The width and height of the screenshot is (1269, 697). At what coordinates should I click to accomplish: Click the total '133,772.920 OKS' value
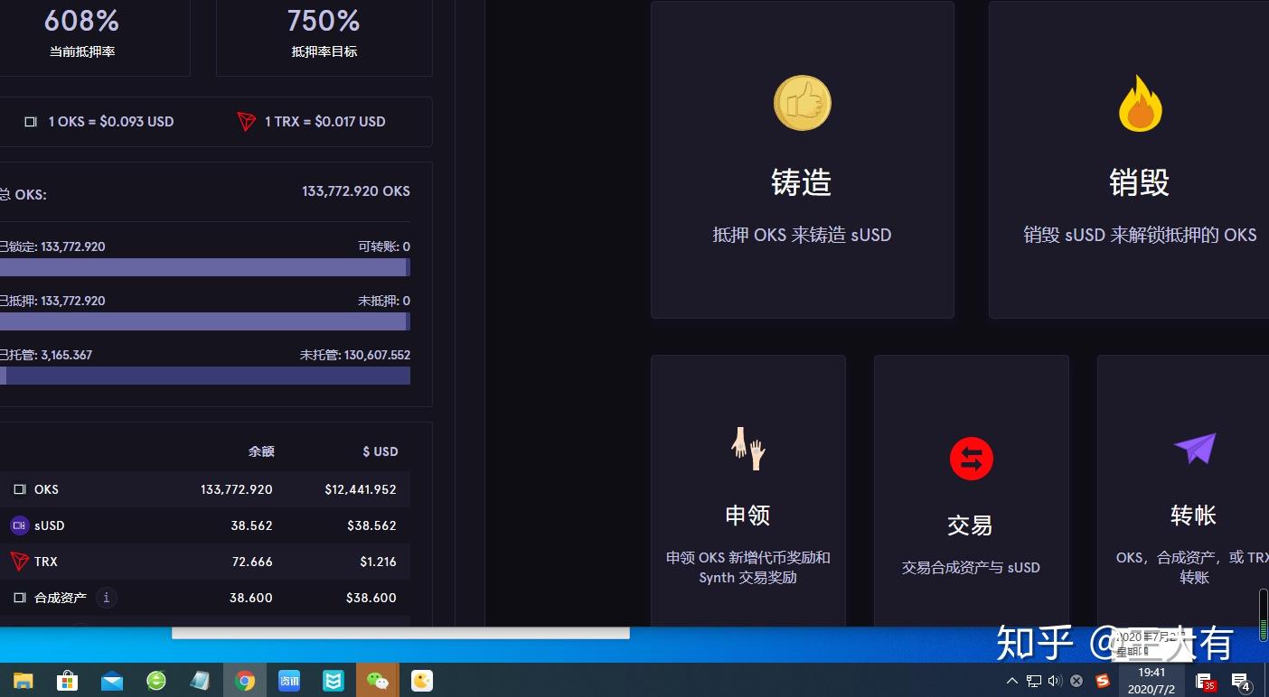click(356, 191)
